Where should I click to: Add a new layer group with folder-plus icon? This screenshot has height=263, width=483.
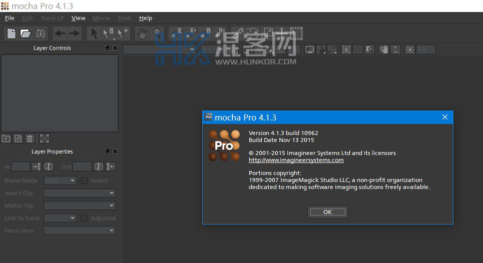click(6, 138)
